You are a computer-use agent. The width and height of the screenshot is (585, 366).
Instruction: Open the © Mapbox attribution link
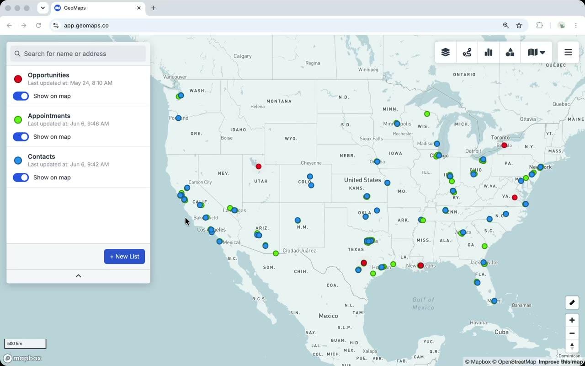tap(478, 362)
